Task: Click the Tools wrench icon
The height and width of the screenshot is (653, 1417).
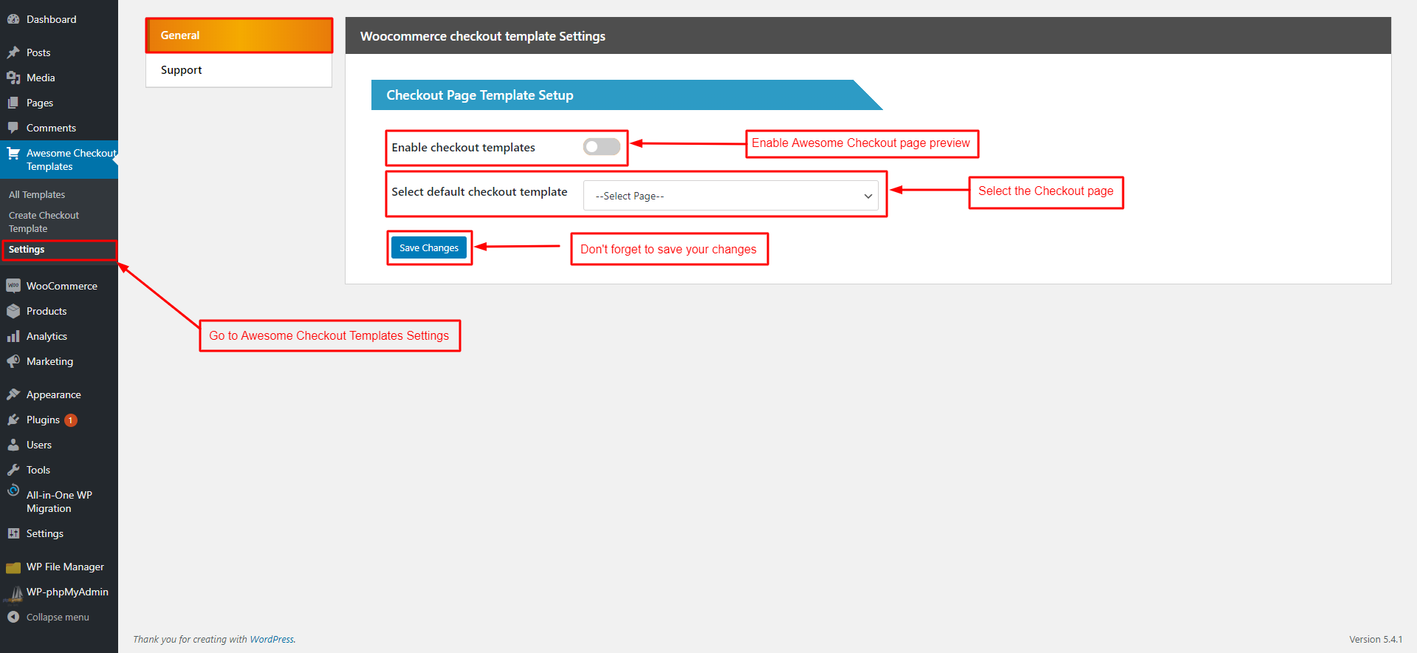Action: 13,470
